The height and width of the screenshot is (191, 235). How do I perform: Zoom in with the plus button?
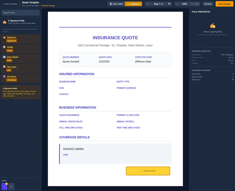point(192,4)
